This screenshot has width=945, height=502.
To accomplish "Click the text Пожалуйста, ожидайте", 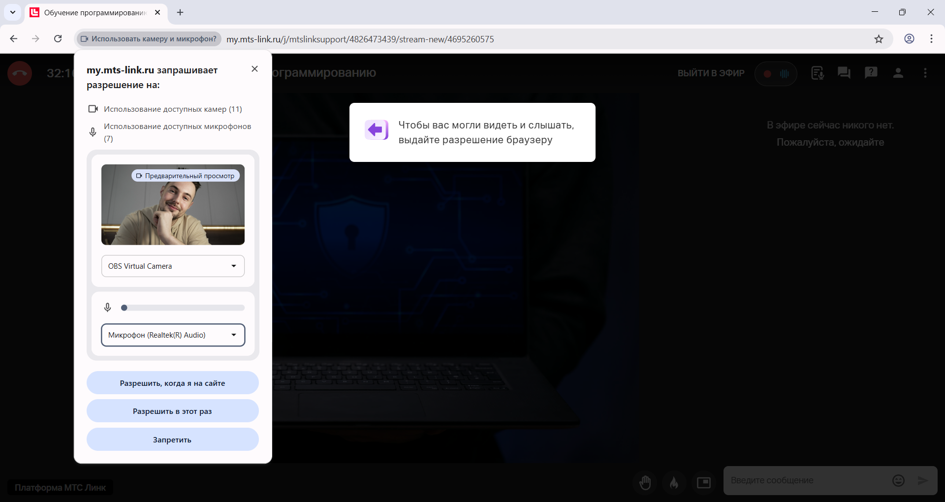I will [830, 142].
